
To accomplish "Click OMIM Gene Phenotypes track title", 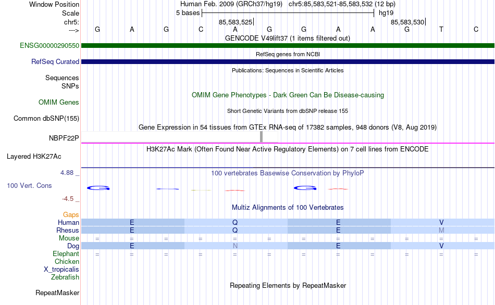I will click(x=288, y=95).
